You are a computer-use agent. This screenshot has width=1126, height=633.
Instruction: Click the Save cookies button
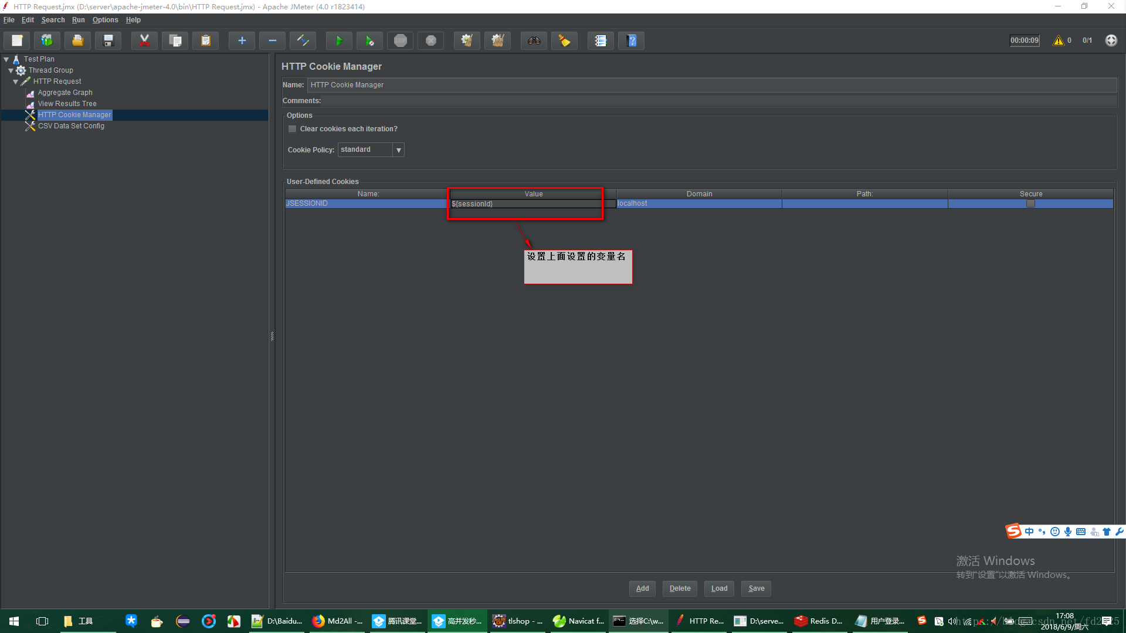click(757, 588)
